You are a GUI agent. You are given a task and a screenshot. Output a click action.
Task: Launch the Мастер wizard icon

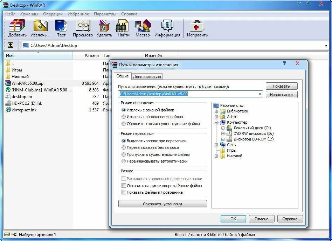143,28
